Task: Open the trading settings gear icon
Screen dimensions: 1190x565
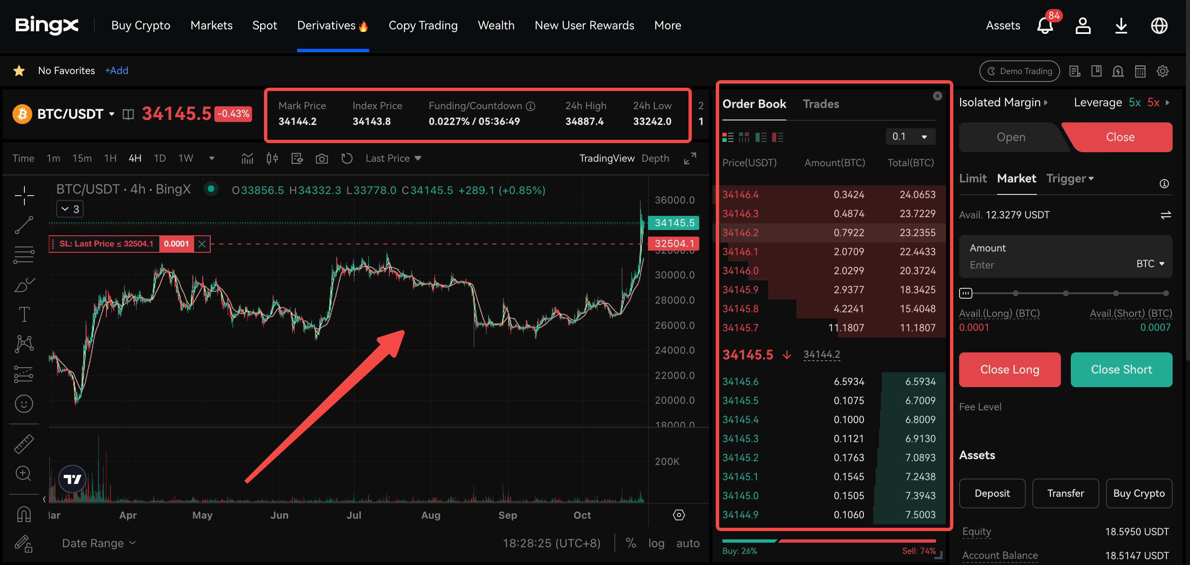Action: 1162,71
